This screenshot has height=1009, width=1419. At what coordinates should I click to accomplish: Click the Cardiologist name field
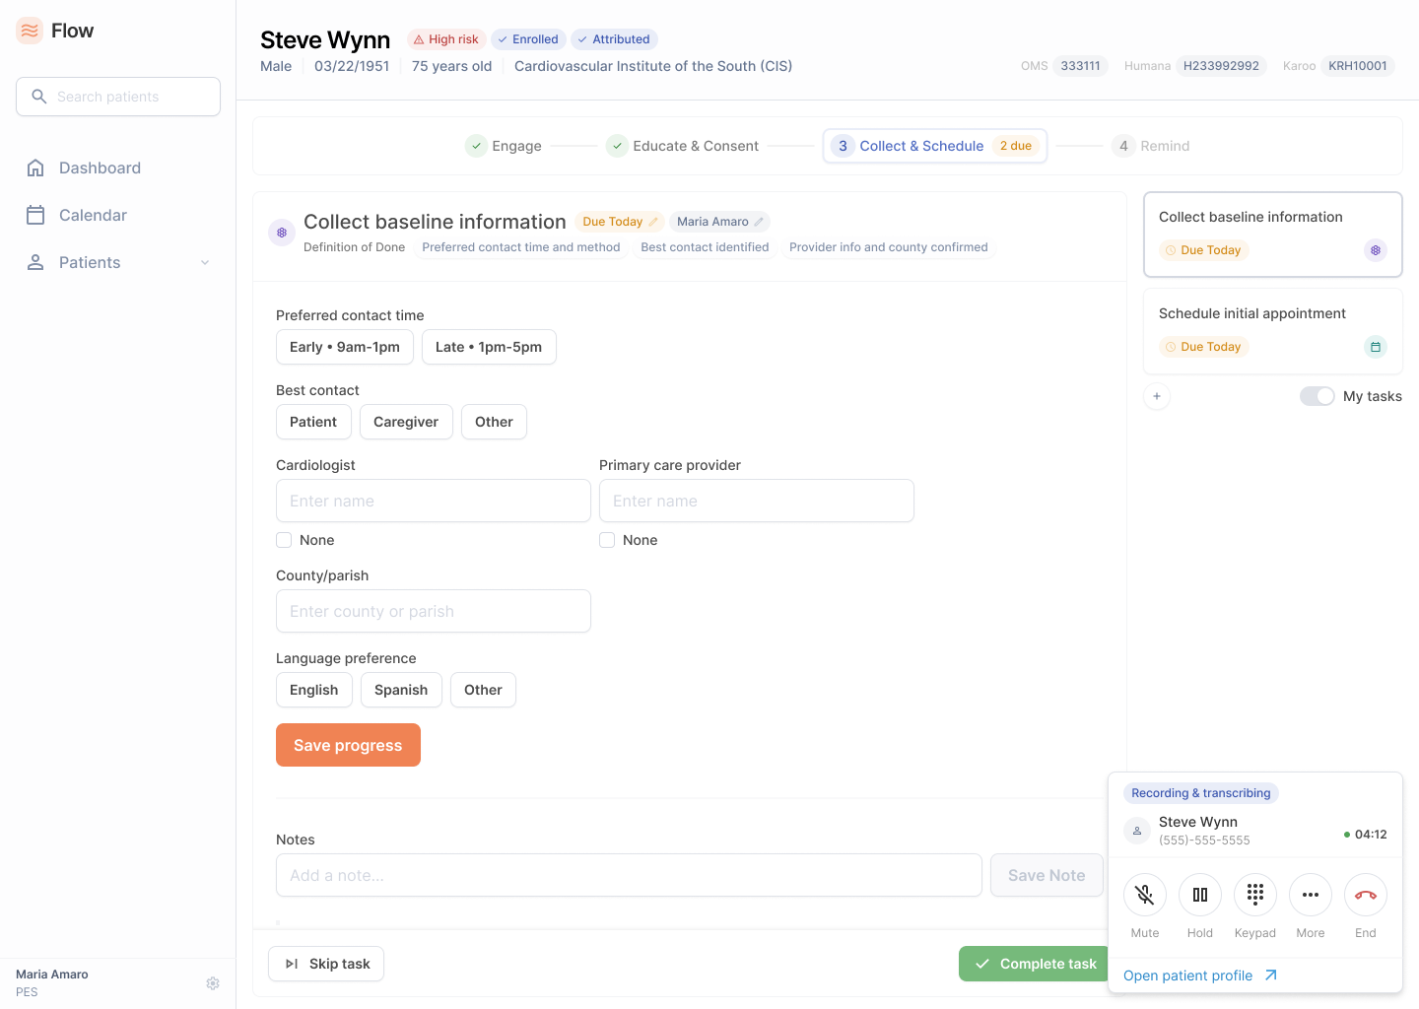point(434,501)
